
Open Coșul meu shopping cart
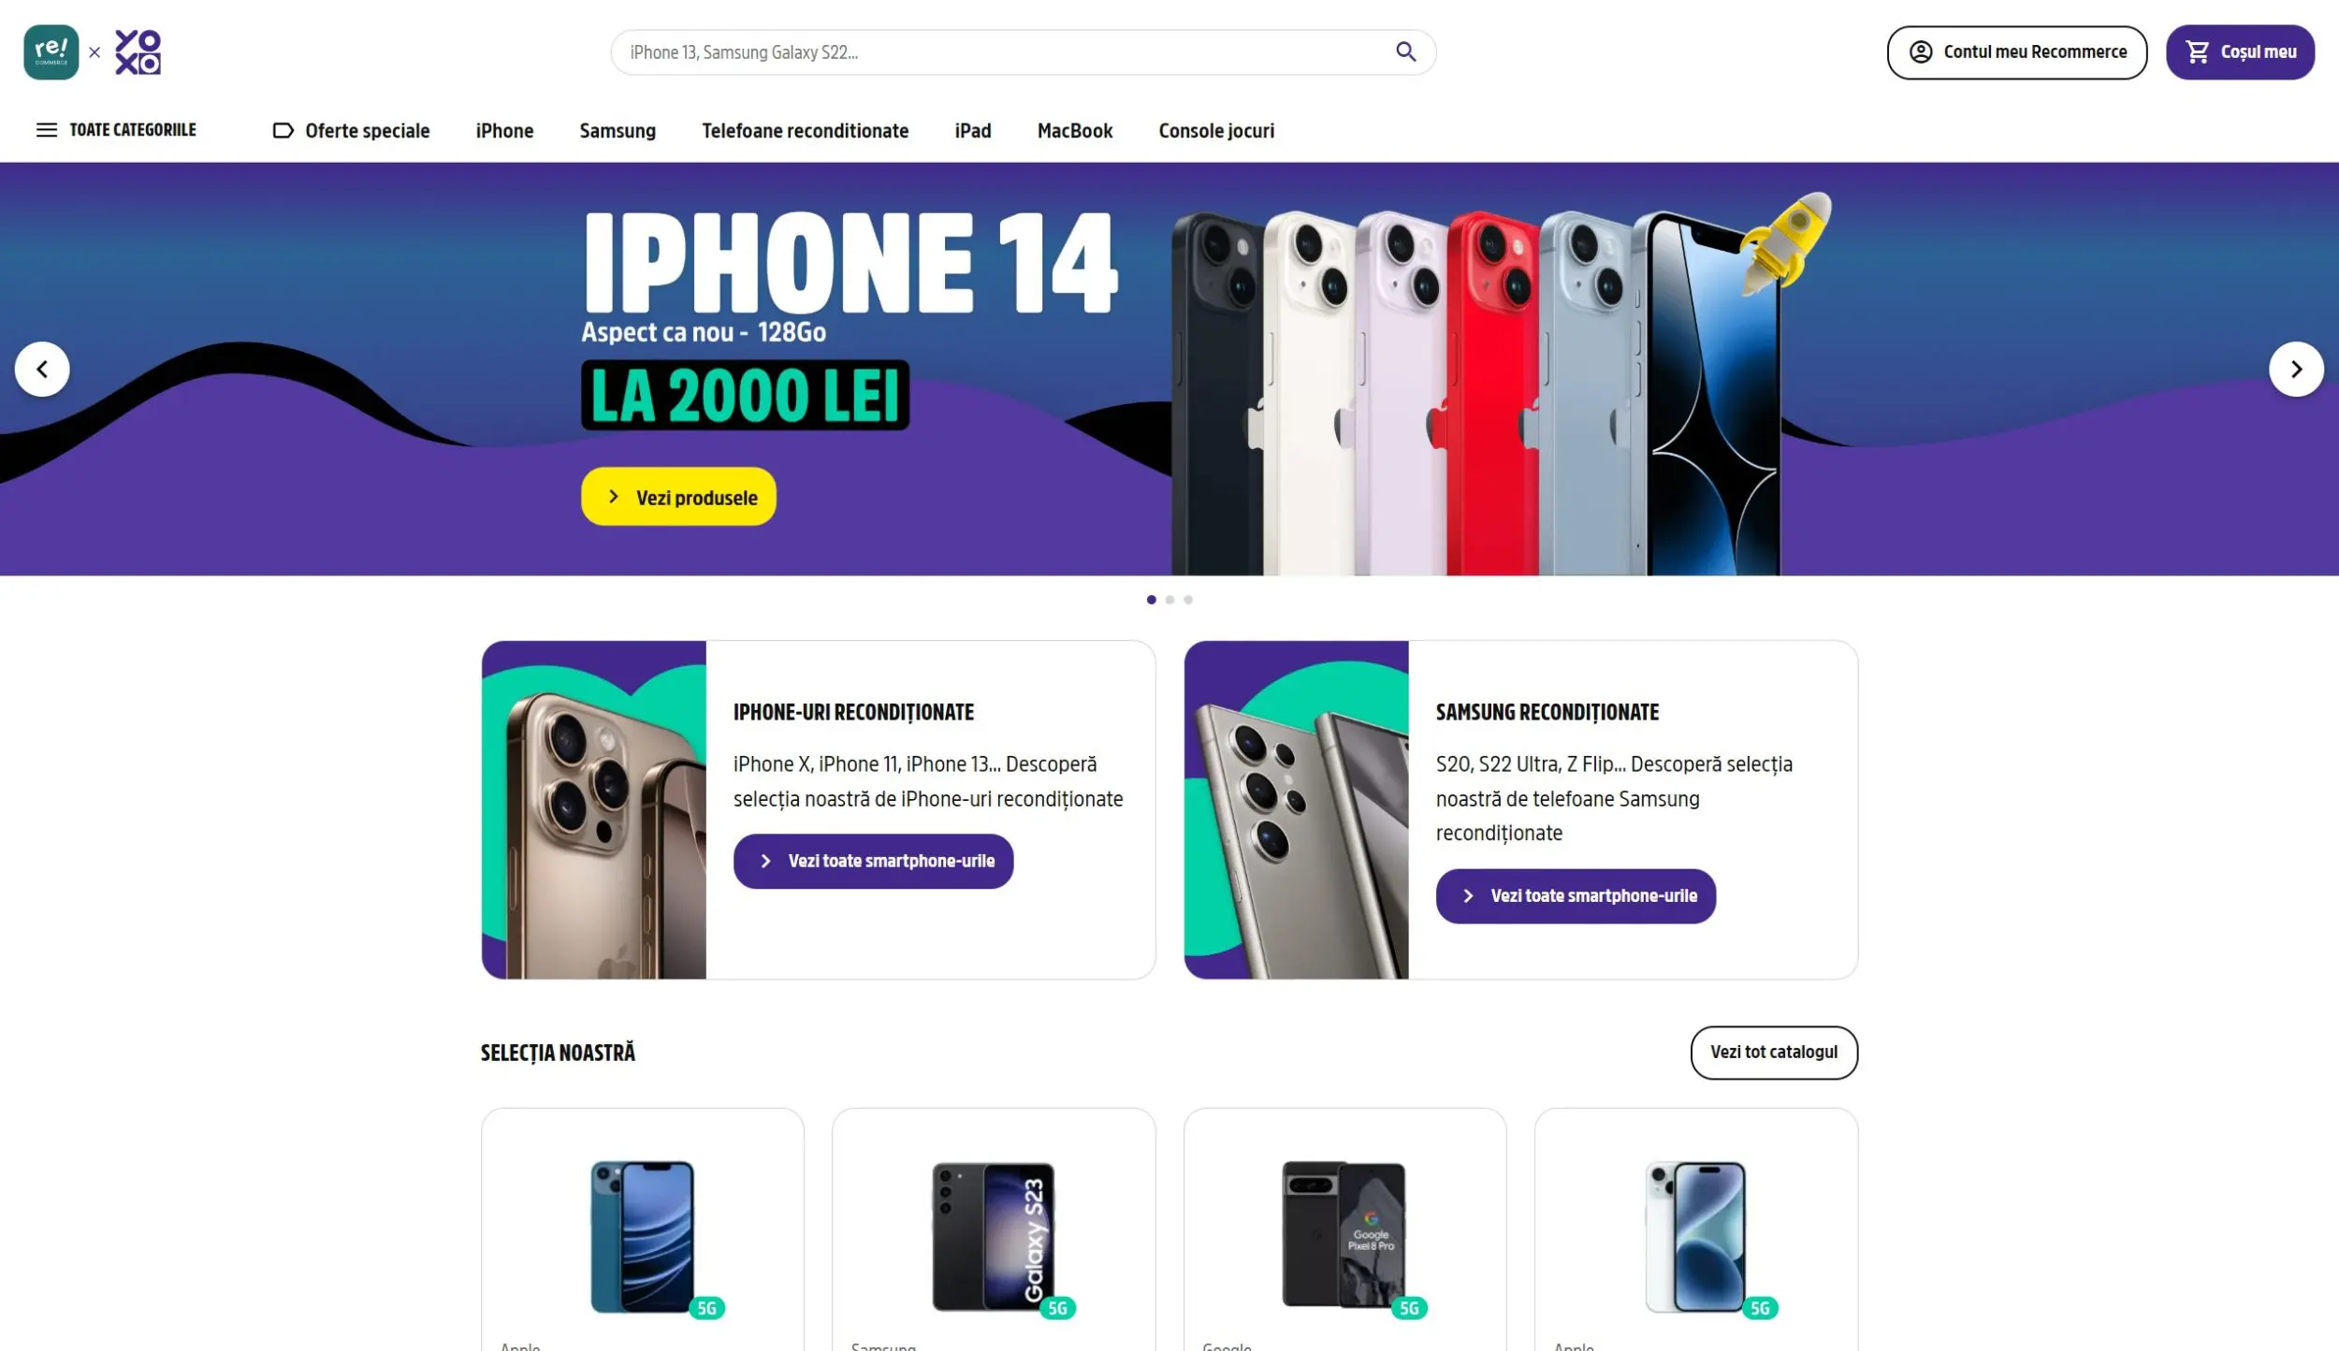(2240, 52)
